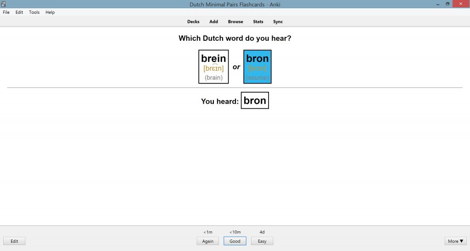Open the Help menu
The width and height of the screenshot is (470, 251).
(x=50, y=12)
